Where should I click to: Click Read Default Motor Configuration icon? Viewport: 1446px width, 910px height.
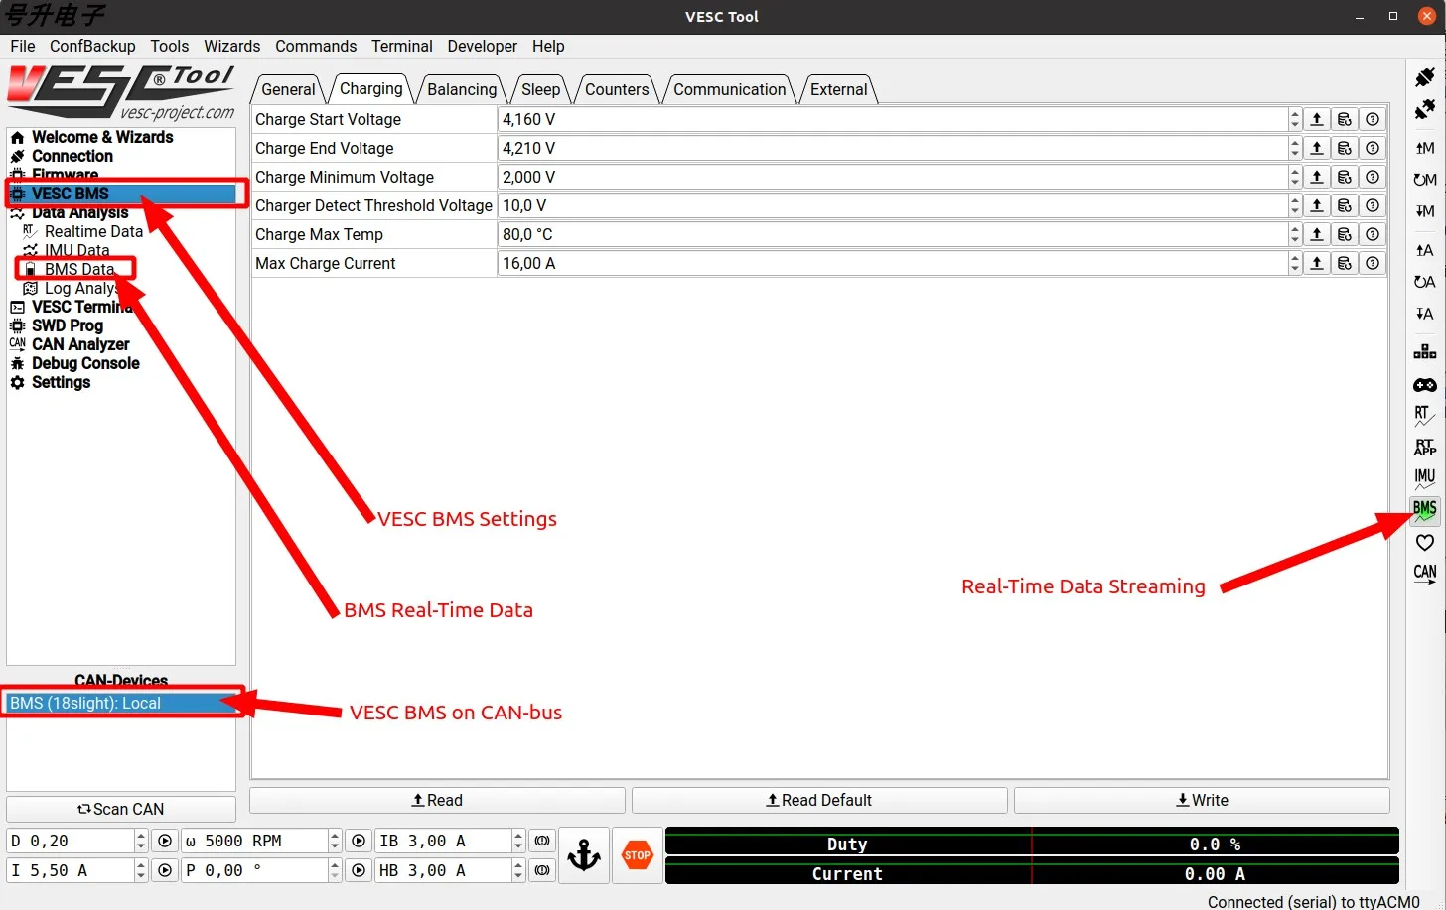(x=1425, y=180)
